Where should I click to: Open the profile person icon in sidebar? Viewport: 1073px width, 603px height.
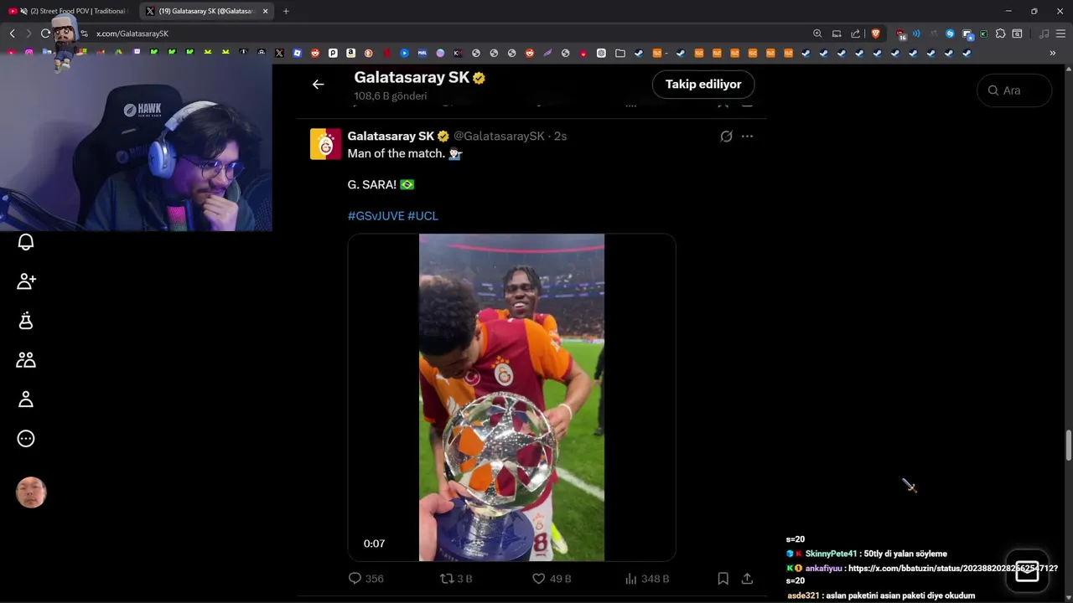(x=26, y=399)
